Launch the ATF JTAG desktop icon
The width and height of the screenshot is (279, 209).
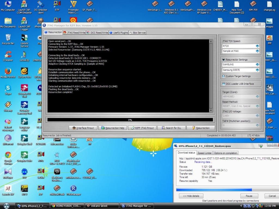click(x=24, y=190)
